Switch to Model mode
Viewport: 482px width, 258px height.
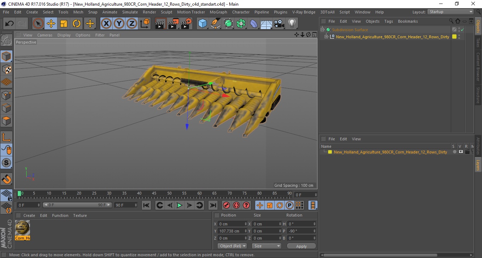coord(6,56)
